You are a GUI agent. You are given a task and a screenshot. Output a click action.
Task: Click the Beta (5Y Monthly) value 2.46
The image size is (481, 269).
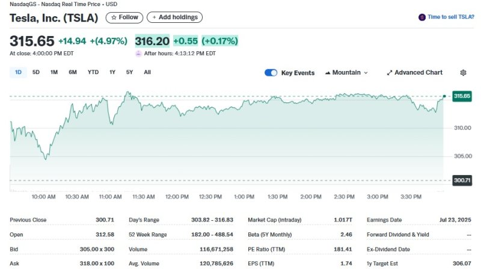pyautogui.click(x=346, y=235)
